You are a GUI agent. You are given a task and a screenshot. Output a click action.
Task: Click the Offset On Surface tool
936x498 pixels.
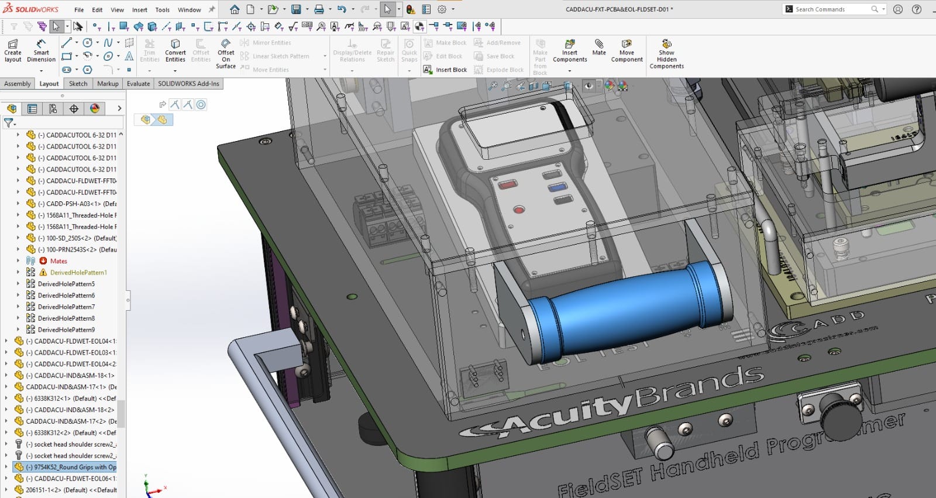click(x=226, y=54)
